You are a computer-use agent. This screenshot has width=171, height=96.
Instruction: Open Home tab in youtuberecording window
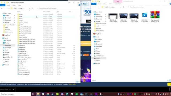[x=99, y=4]
